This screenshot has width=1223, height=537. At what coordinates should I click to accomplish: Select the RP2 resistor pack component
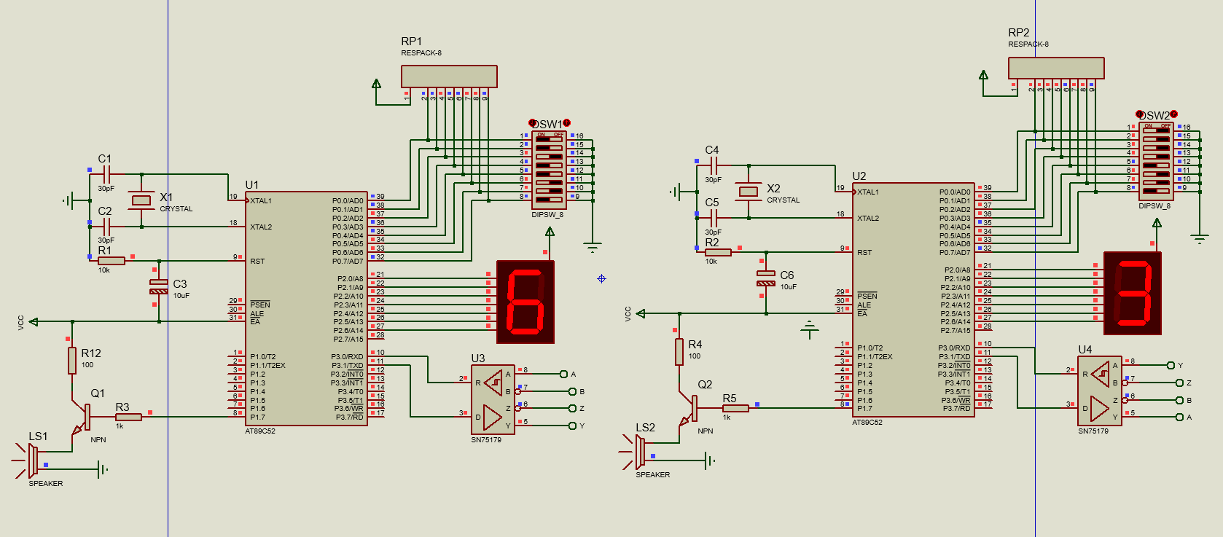pos(1056,68)
